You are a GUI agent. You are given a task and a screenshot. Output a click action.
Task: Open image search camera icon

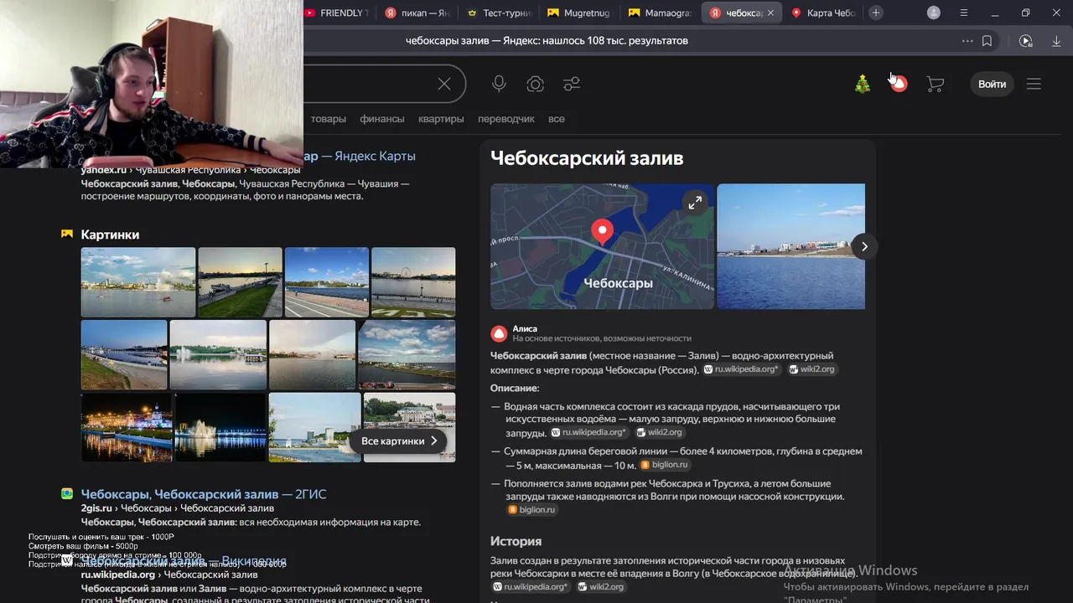click(x=535, y=84)
